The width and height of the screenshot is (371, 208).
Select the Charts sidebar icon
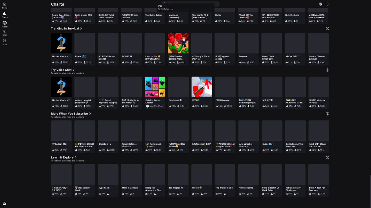tap(5, 13)
